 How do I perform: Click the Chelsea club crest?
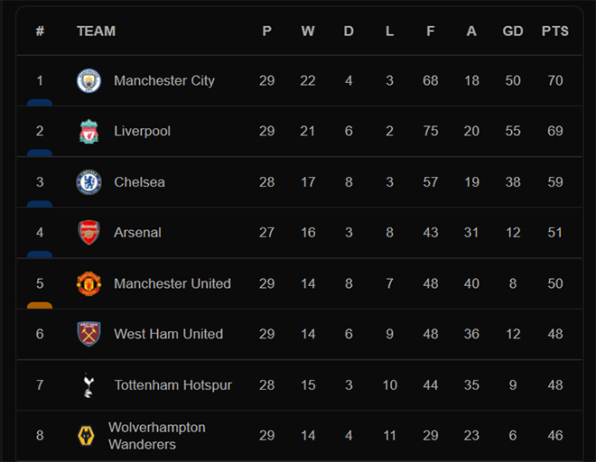[88, 182]
